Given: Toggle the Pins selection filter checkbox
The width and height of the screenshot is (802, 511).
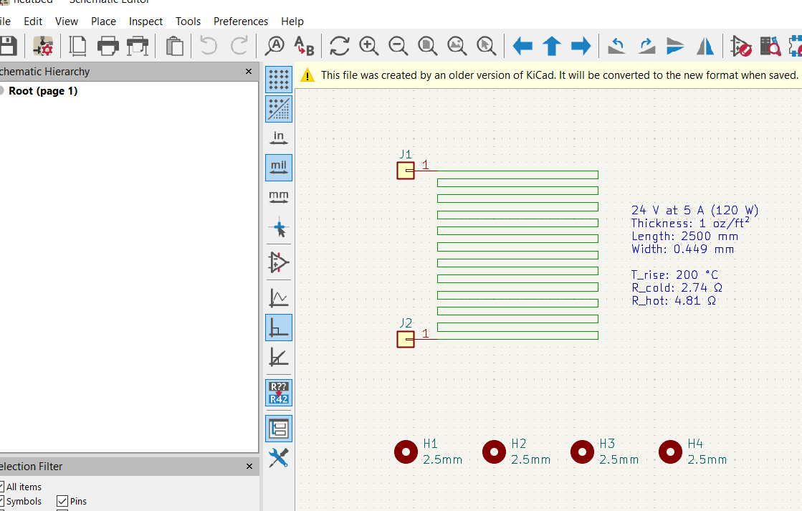Looking at the screenshot, I should pyautogui.click(x=62, y=502).
